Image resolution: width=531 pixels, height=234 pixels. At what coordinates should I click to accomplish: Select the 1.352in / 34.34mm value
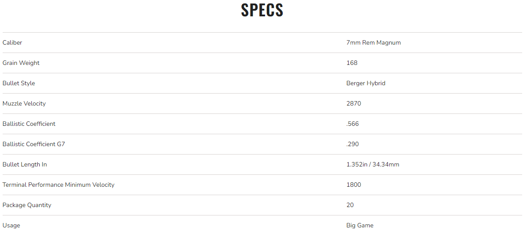(373, 165)
